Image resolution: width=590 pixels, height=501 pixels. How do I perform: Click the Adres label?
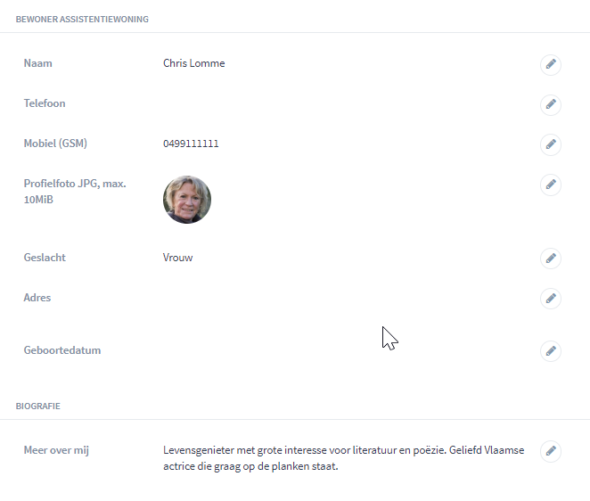pyautogui.click(x=37, y=298)
